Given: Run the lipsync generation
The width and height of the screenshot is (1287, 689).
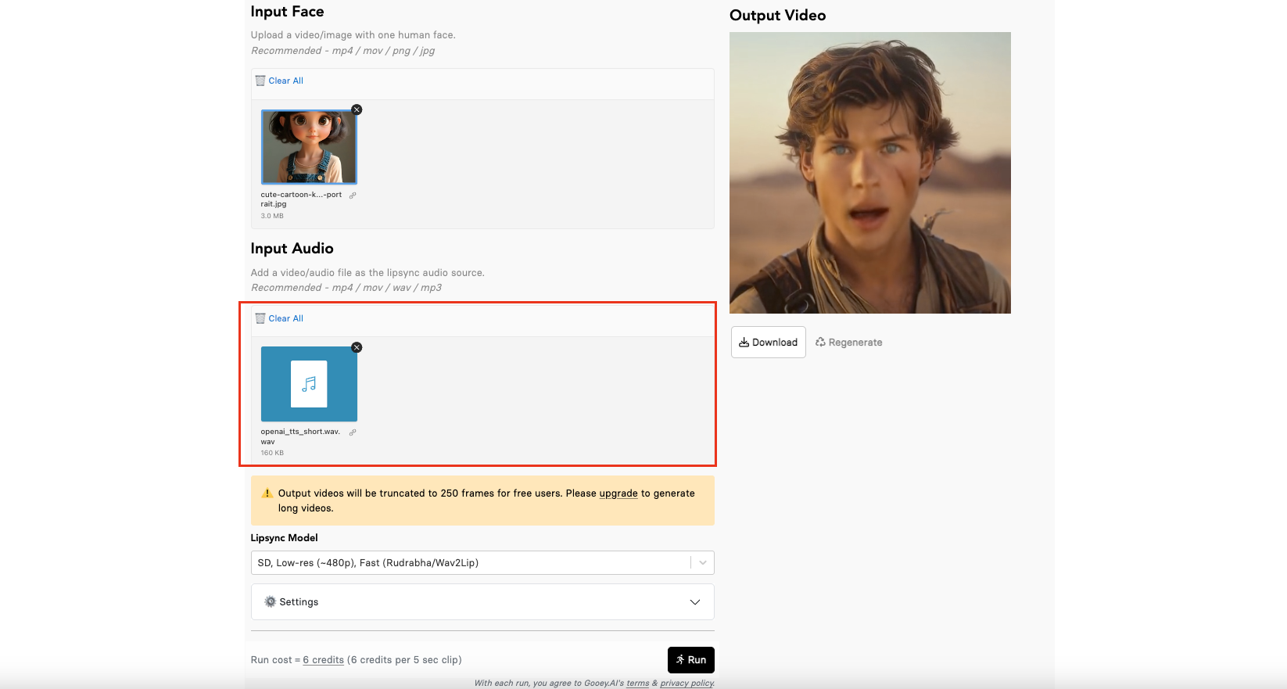Looking at the screenshot, I should click(x=691, y=660).
